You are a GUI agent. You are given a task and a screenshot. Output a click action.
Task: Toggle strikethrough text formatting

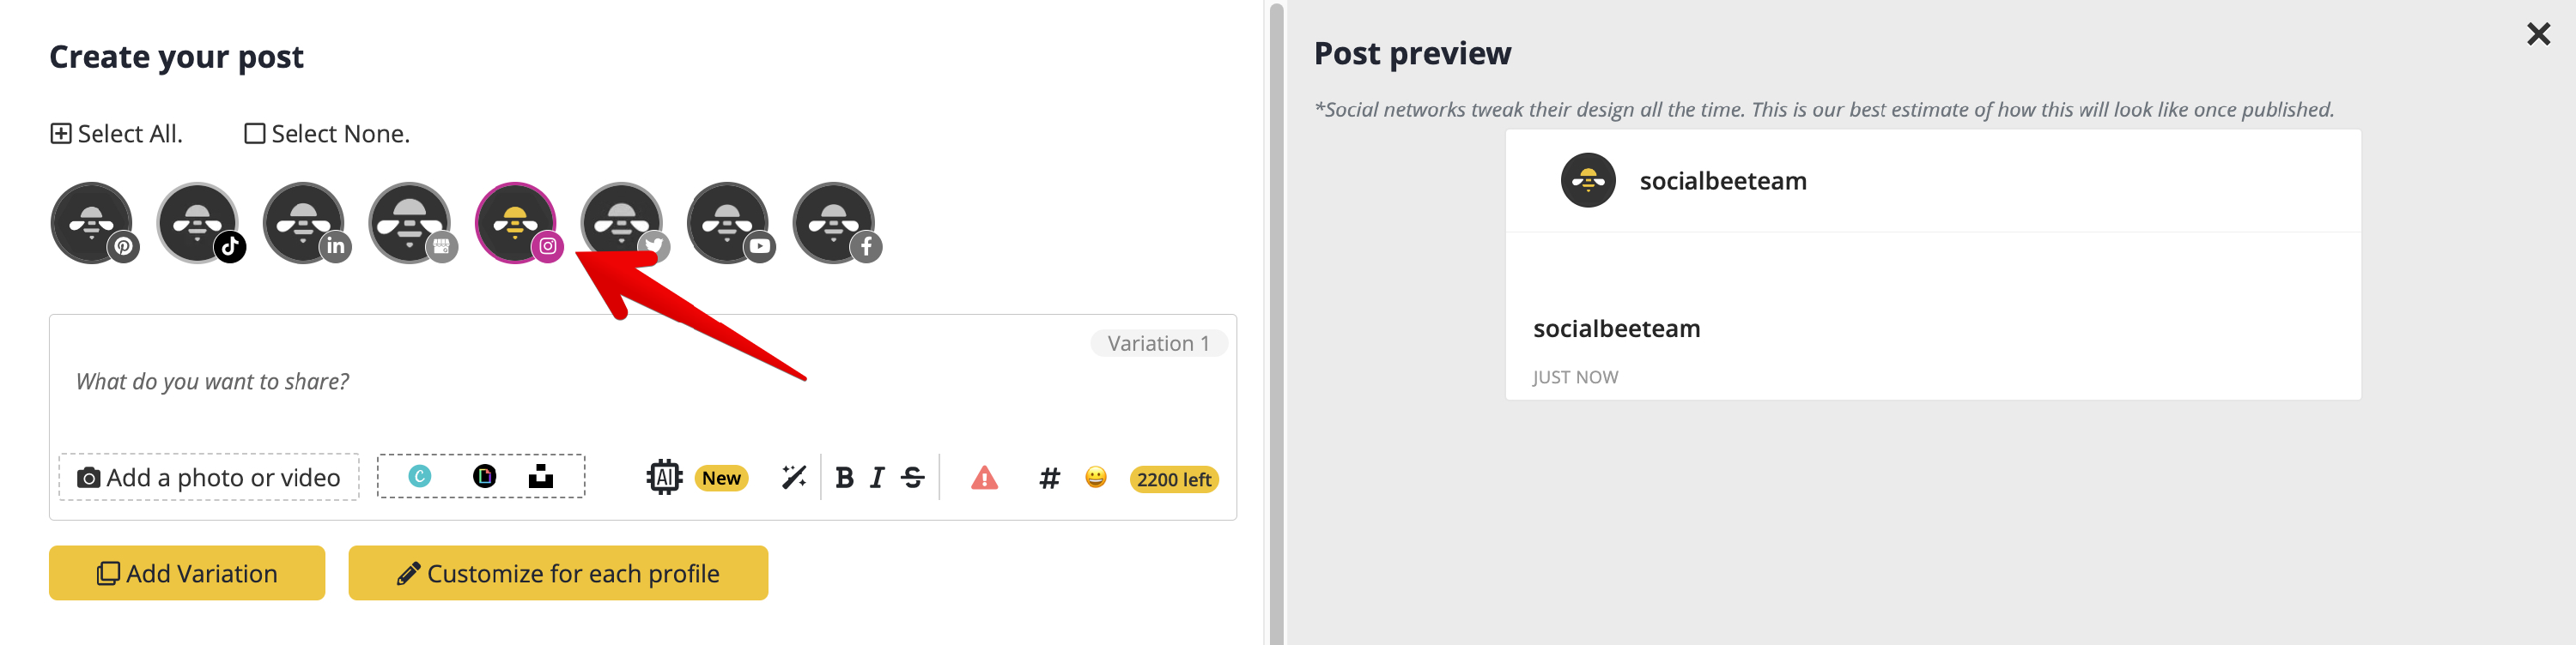tap(912, 479)
